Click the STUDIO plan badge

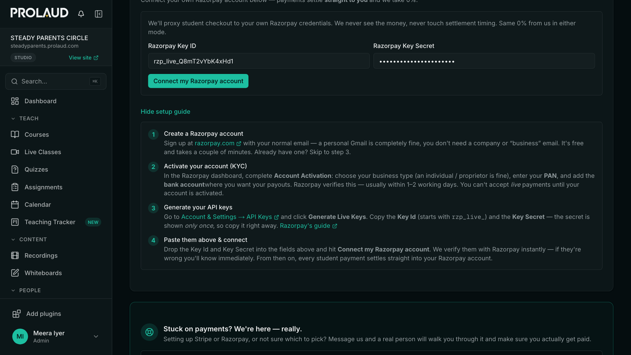click(x=23, y=58)
